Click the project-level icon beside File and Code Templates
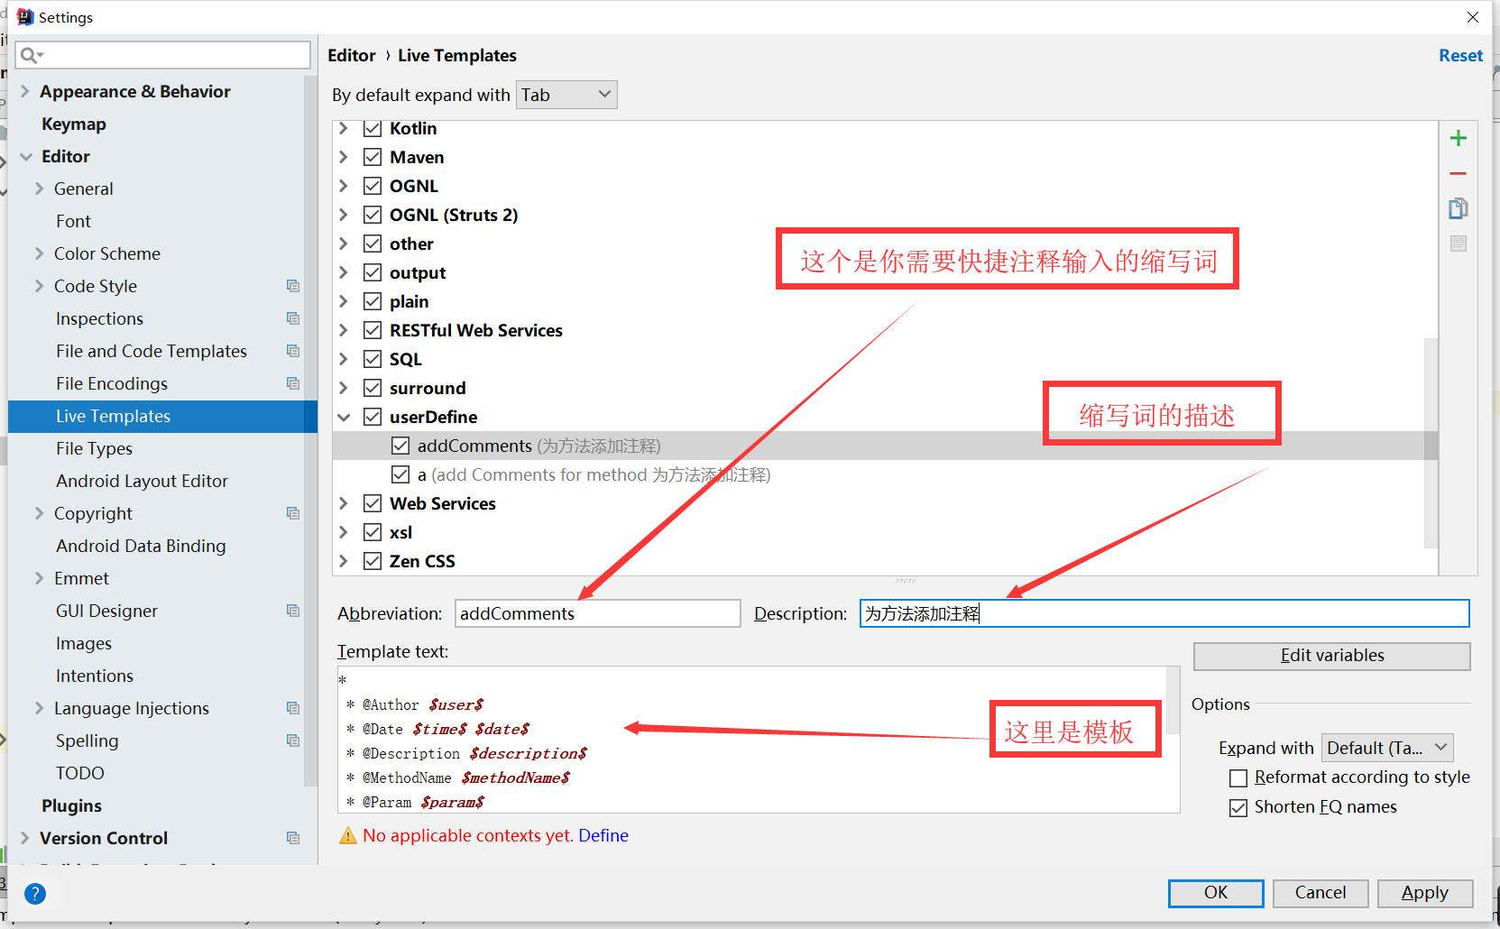Image resolution: width=1500 pixels, height=929 pixels. [x=293, y=351]
